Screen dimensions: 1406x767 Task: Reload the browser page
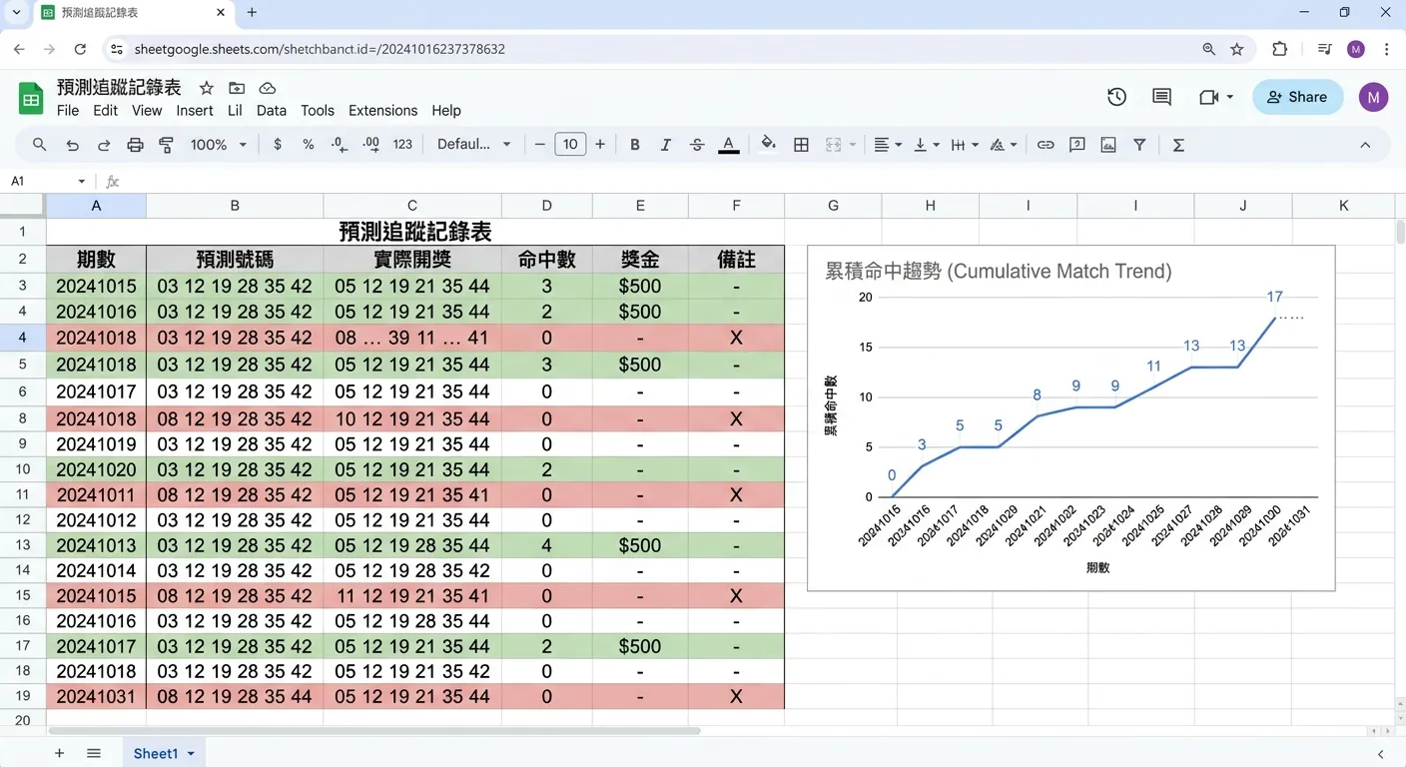80,49
